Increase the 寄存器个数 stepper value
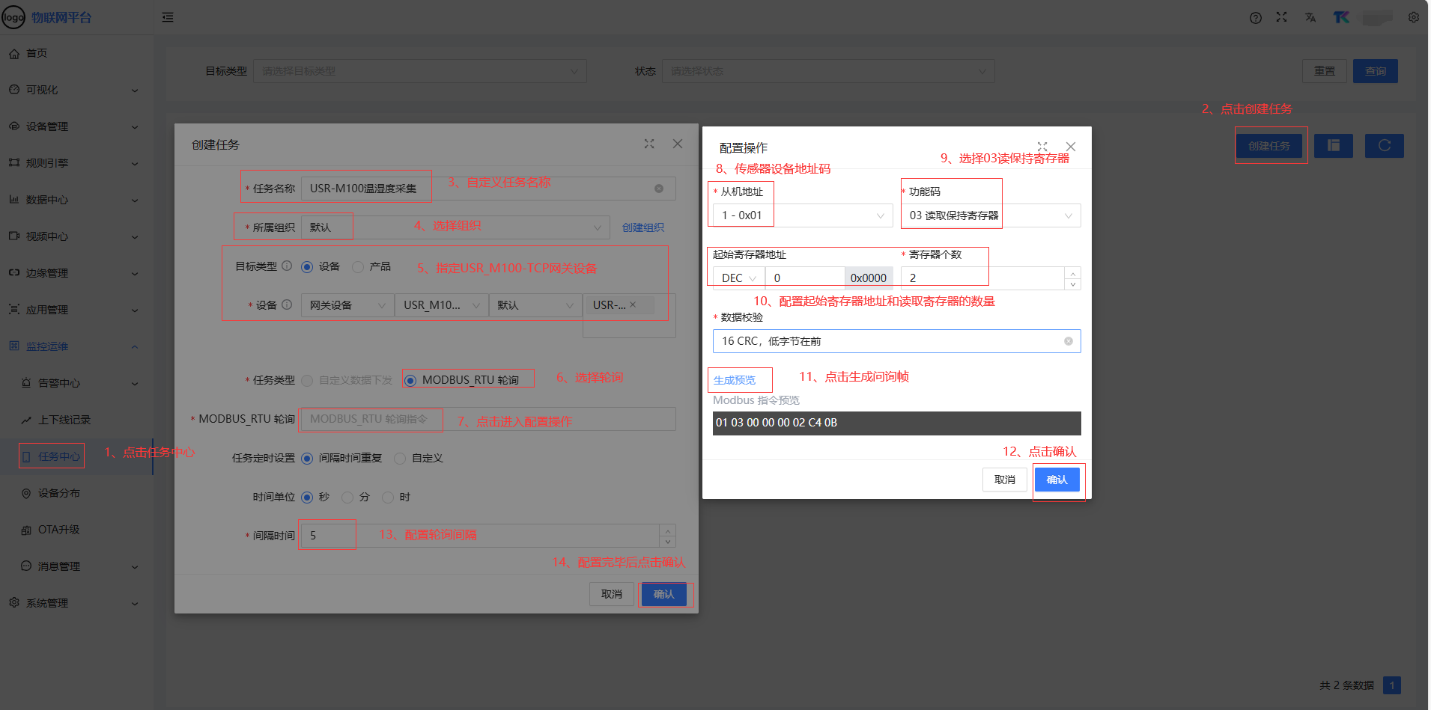 (x=1073, y=273)
